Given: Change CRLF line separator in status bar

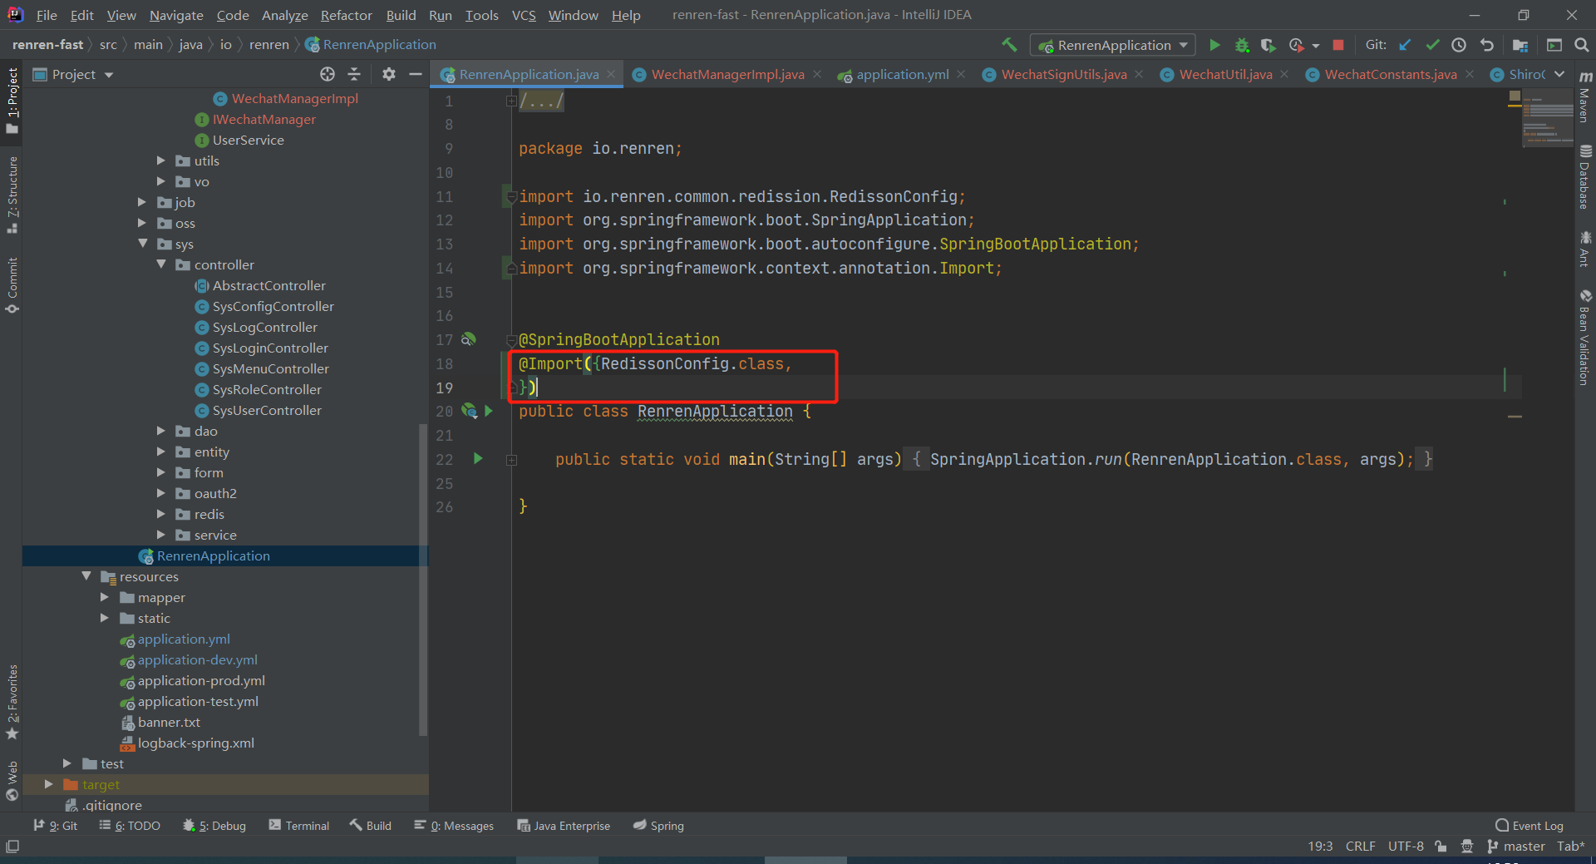Looking at the screenshot, I should 1360,847.
